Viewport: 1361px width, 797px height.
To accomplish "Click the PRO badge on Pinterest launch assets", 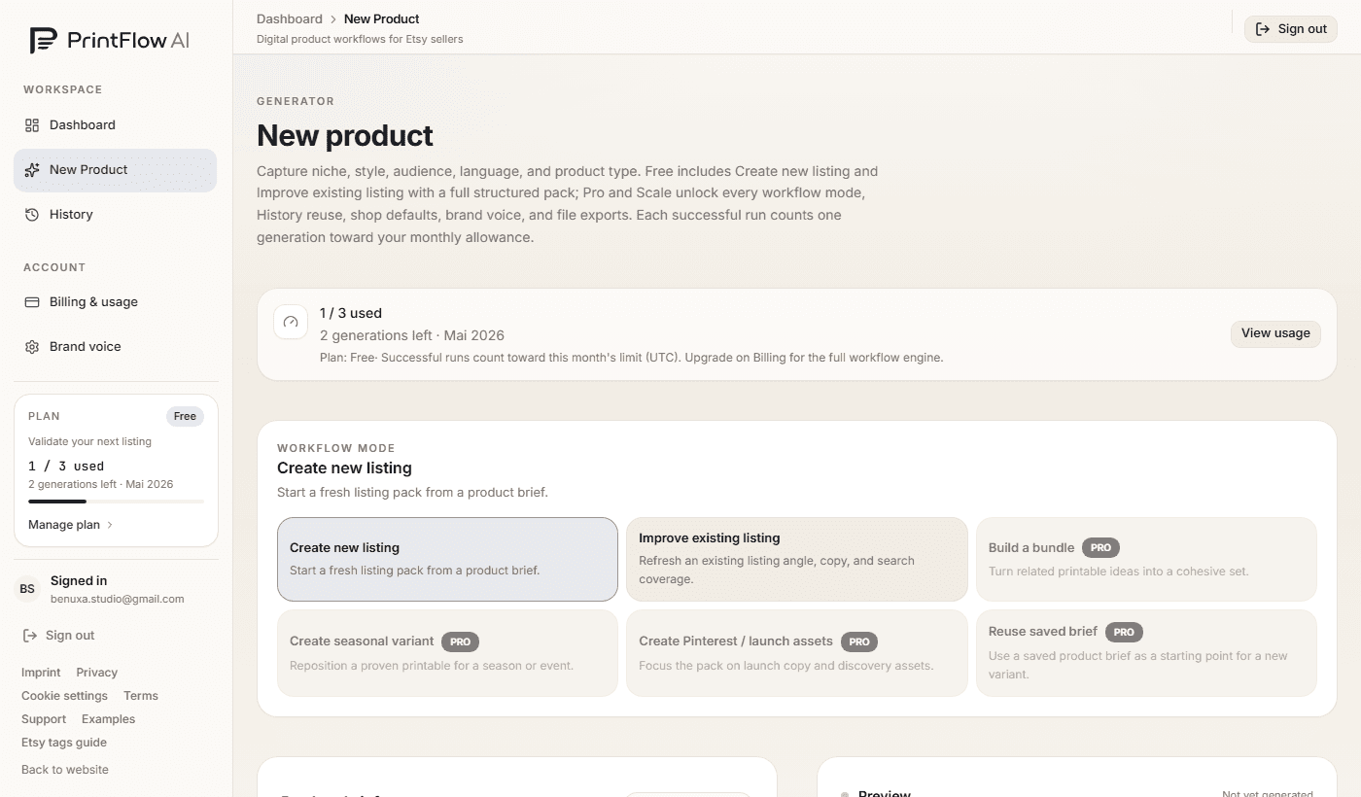I will [x=859, y=641].
